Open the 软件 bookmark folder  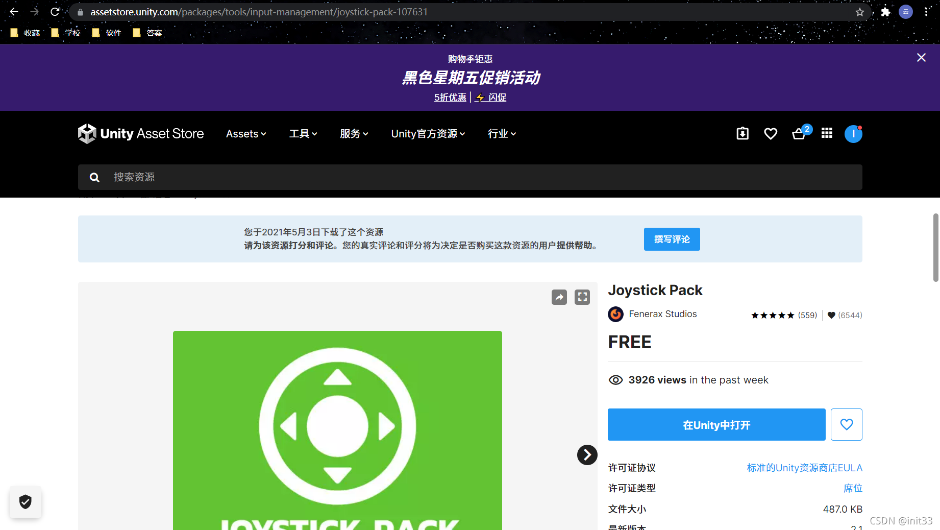point(107,33)
